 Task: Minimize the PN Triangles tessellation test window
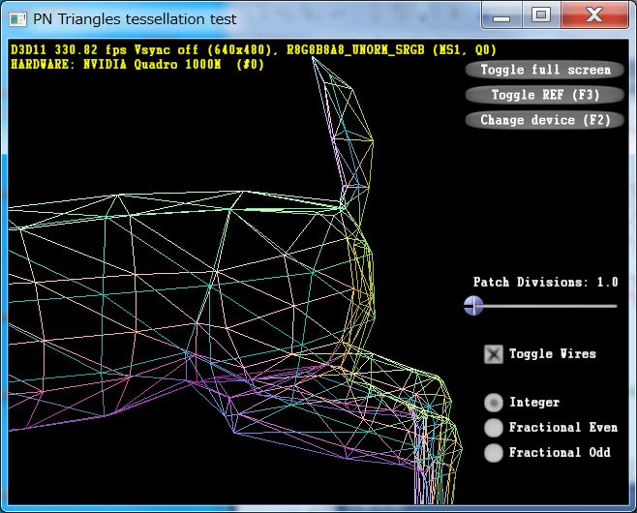(x=501, y=15)
